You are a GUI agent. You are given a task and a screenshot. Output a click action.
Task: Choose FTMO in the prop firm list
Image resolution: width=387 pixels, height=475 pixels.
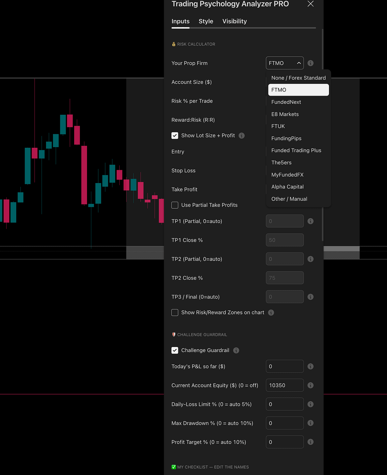298,90
